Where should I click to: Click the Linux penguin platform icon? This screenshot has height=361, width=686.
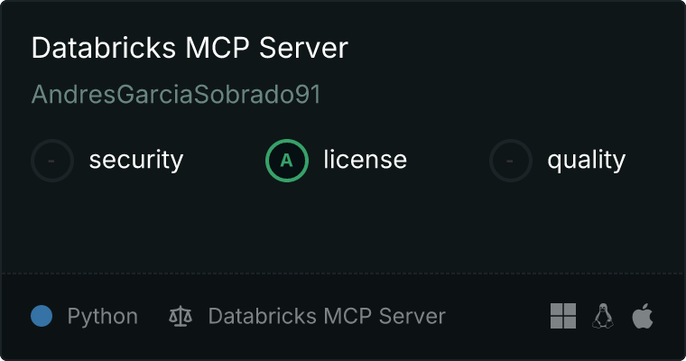(x=603, y=316)
